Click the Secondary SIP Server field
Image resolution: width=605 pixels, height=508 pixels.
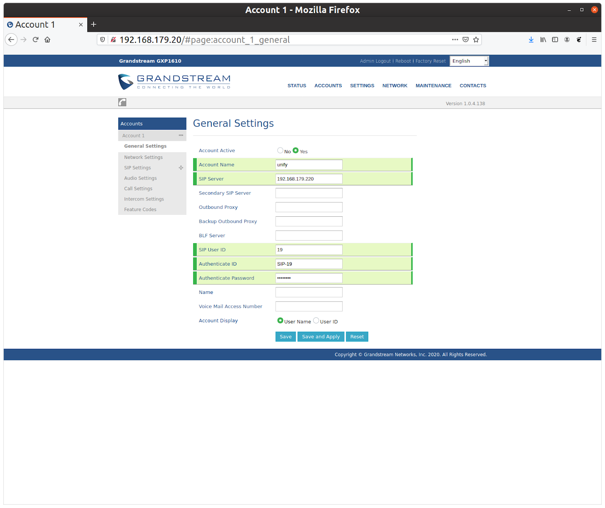coord(309,193)
